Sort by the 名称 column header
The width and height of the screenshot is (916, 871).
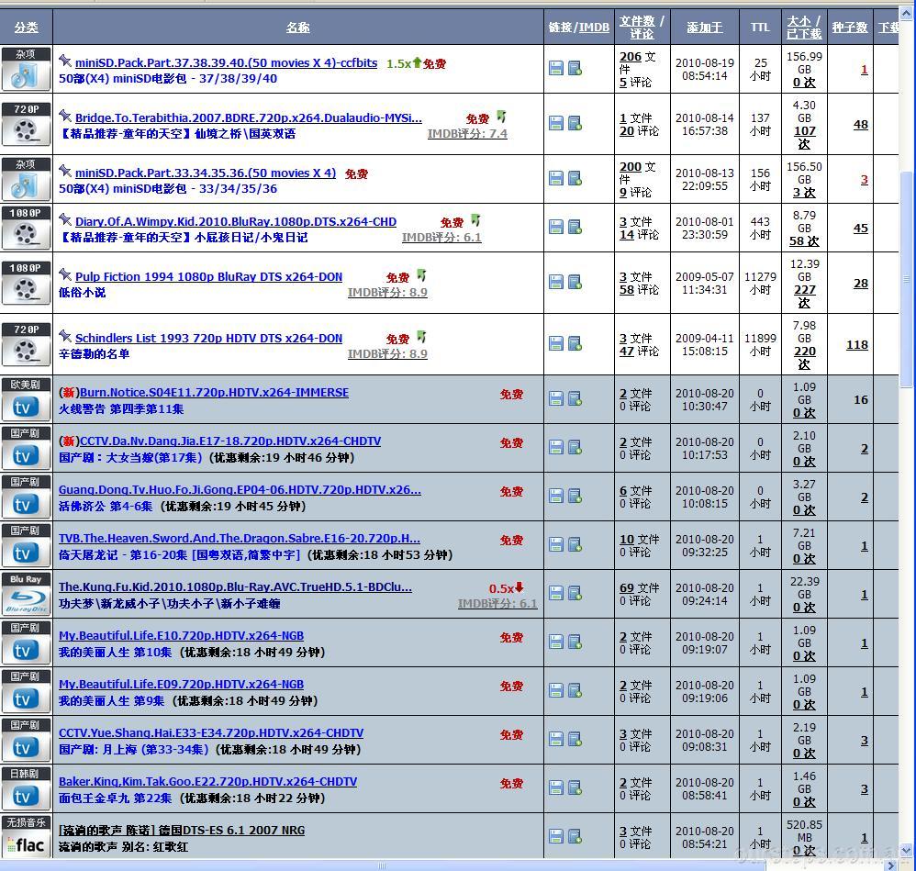298,28
